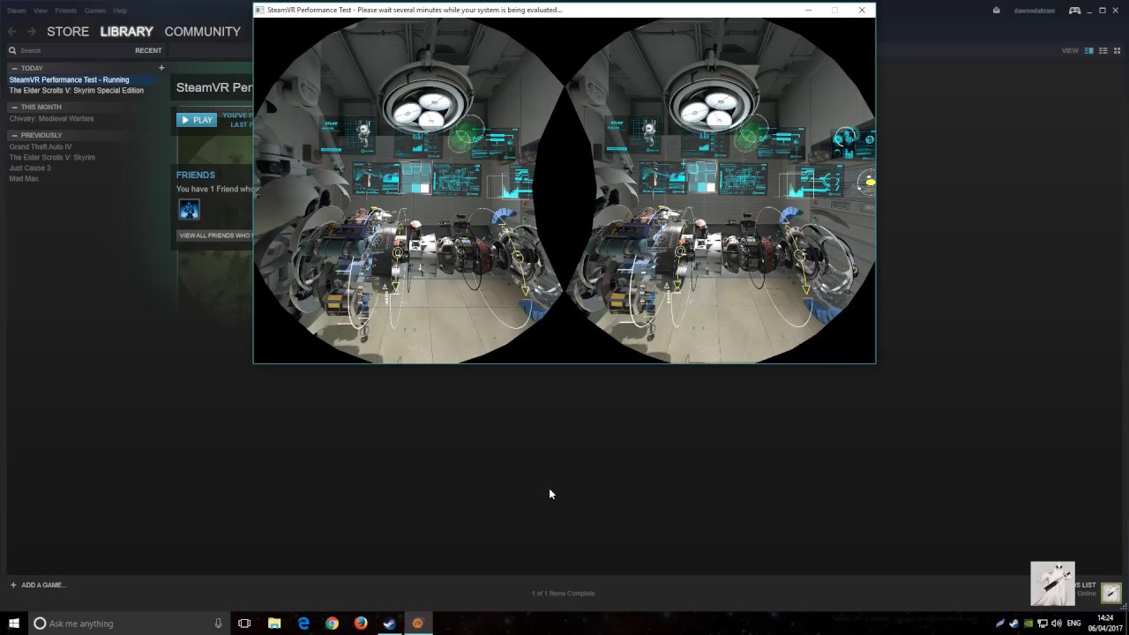The height and width of the screenshot is (635, 1129).
Task: Click VIEW ALL FRIENDS WHO PLAY button
Action: coord(215,235)
